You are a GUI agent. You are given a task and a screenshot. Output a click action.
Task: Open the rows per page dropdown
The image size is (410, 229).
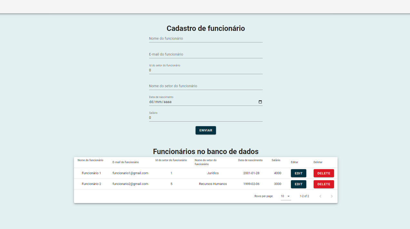286,196
